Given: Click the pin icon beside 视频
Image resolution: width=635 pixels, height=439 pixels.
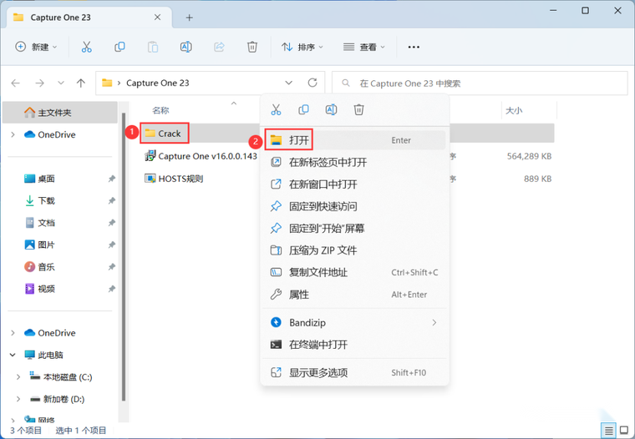Looking at the screenshot, I should pyautogui.click(x=112, y=289).
